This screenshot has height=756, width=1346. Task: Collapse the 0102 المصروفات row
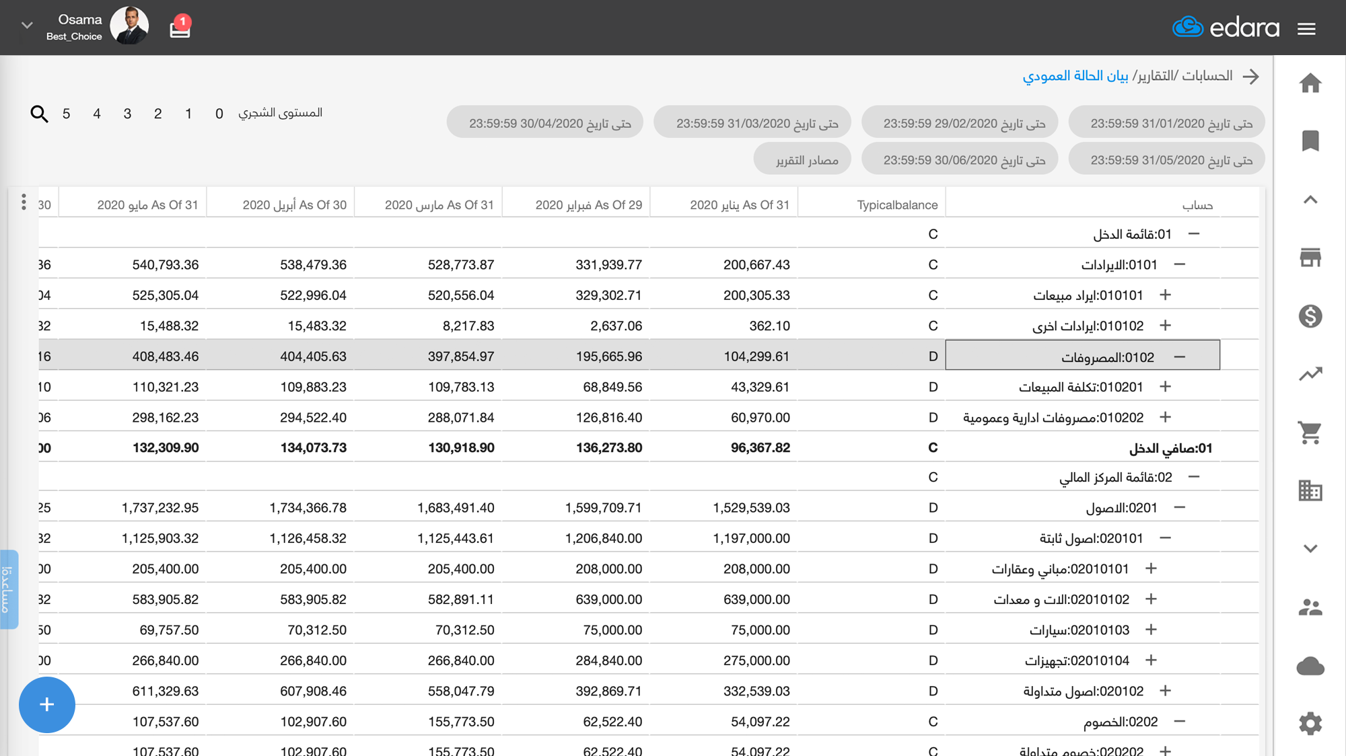1179,356
